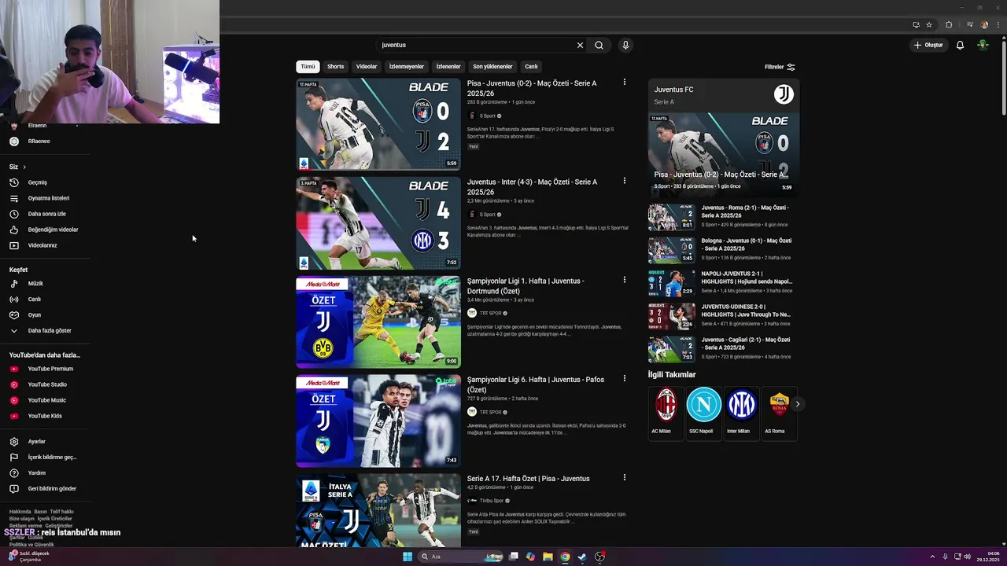Open Juventus - Dortmund highlight thumbnail

click(378, 322)
